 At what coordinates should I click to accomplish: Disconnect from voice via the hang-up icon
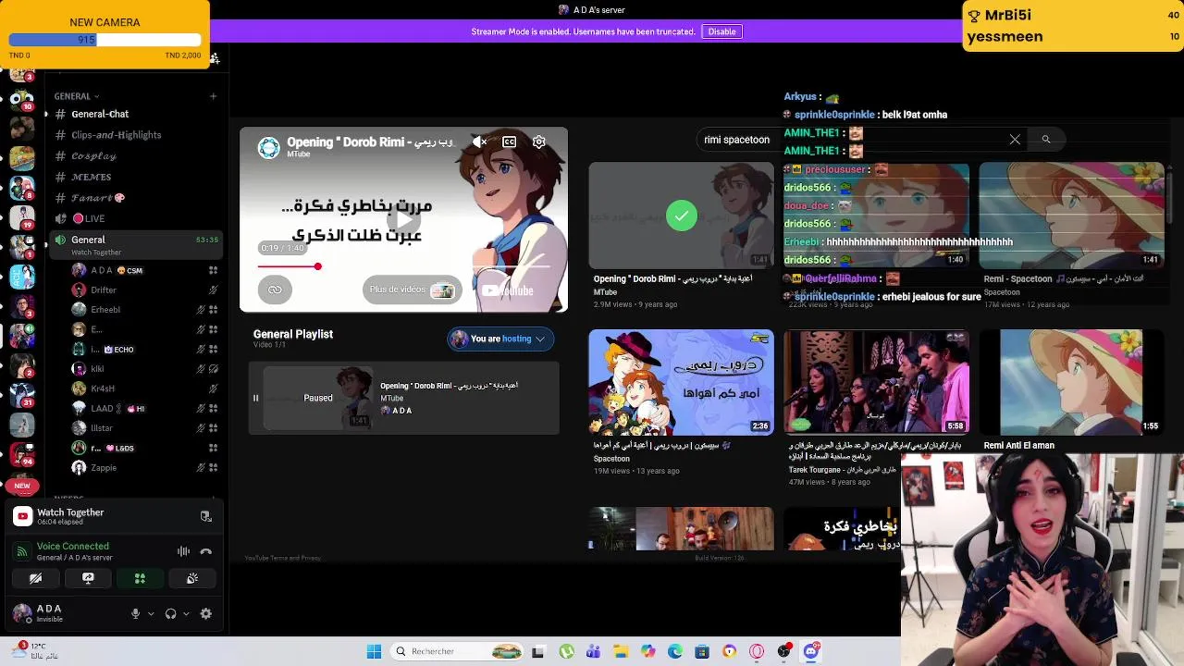point(205,551)
